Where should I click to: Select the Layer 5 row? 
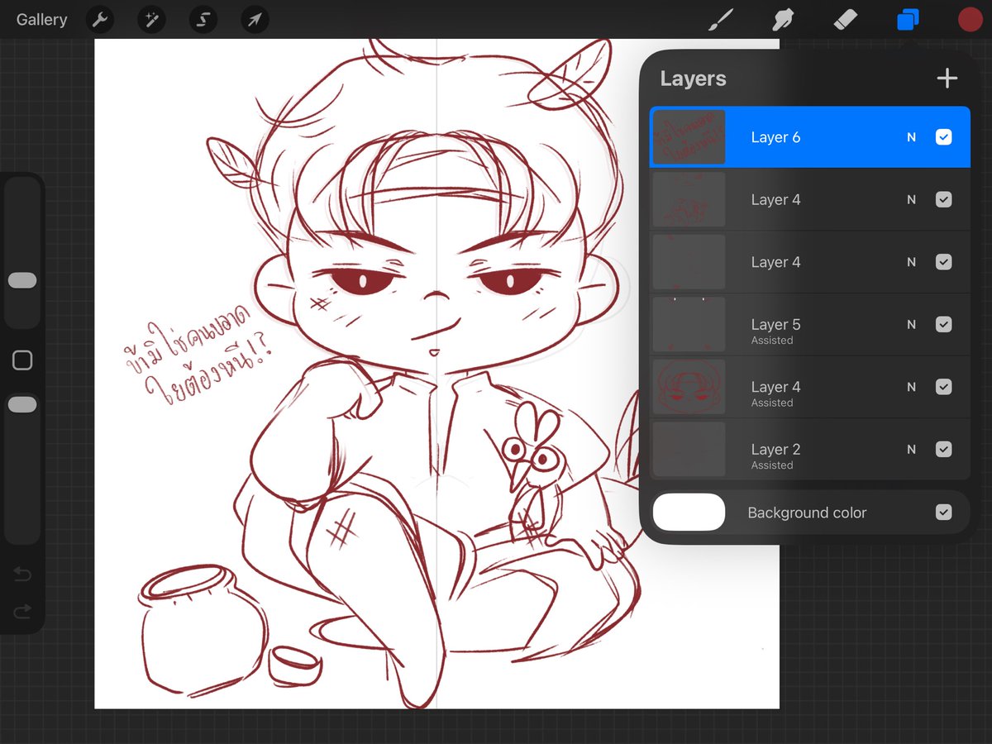coord(809,325)
